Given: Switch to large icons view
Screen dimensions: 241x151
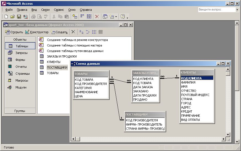Looking at the screenshot, I should click(81, 32).
